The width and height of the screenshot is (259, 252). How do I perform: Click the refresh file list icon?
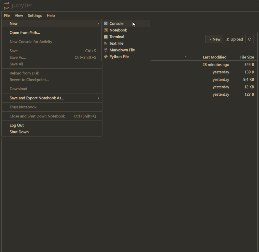point(250,39)
